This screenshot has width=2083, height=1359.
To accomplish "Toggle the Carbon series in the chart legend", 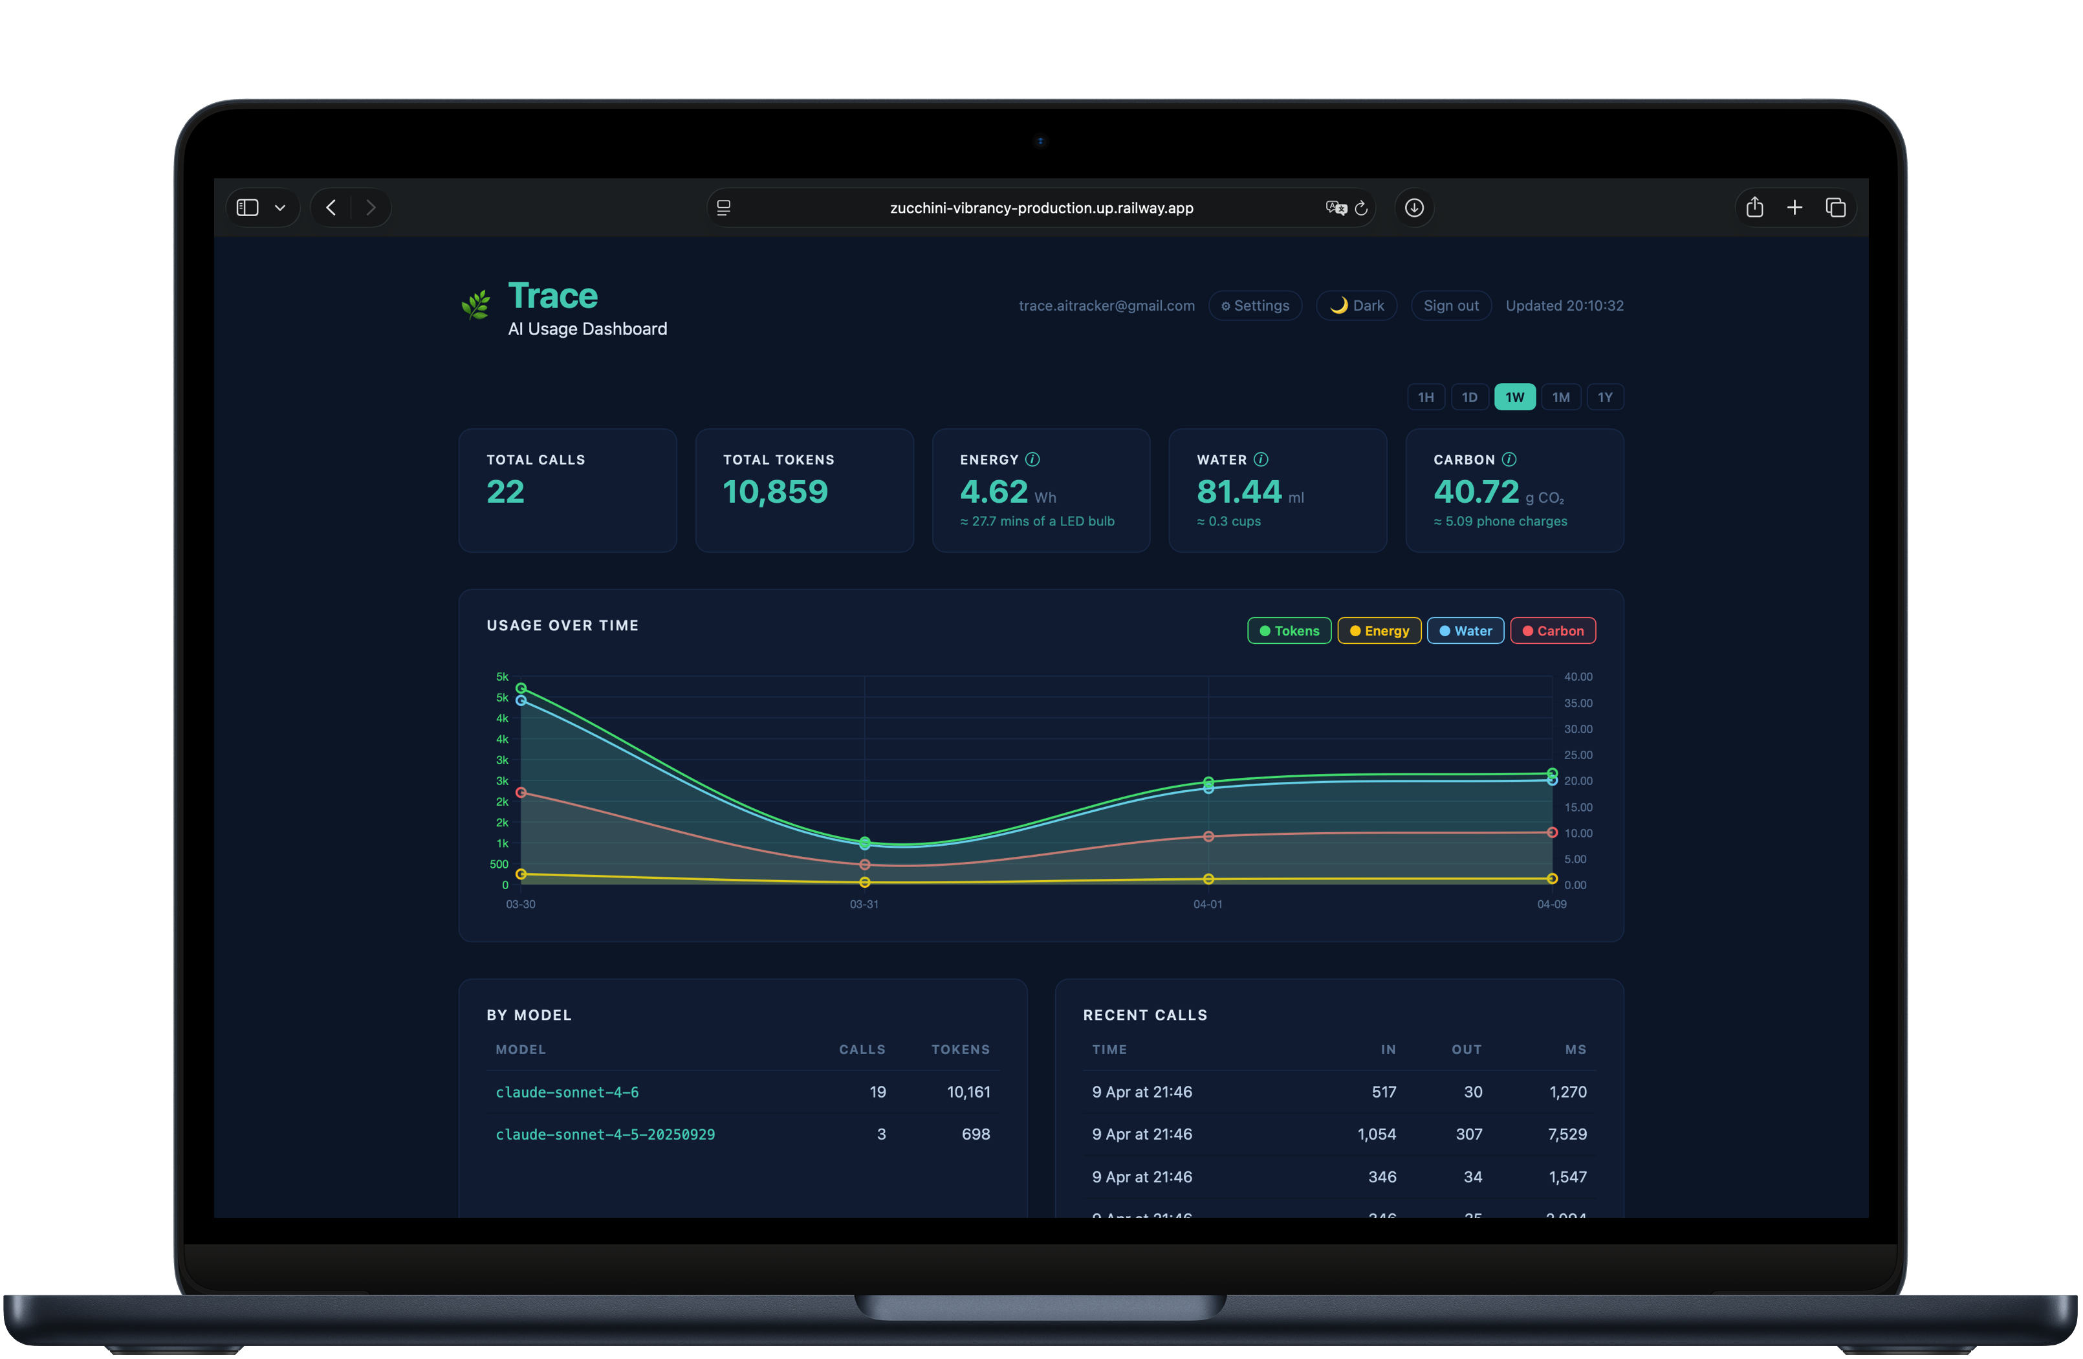I will (x=1553, y=630).
